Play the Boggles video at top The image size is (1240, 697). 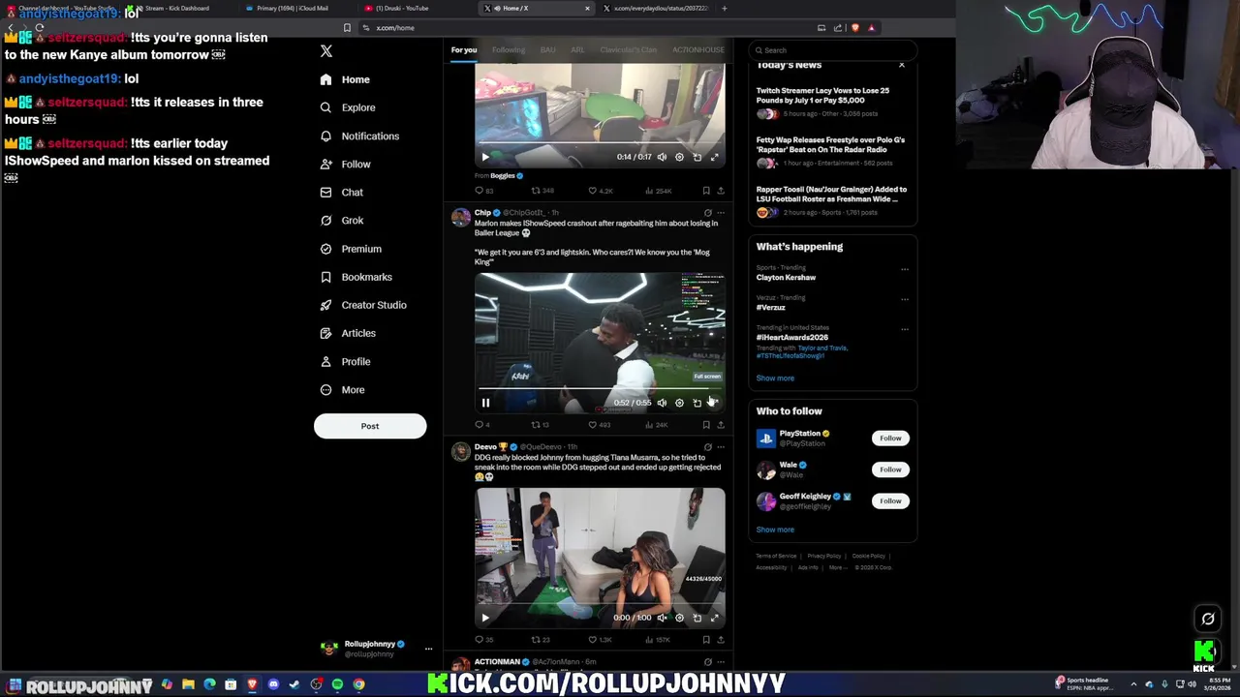485,157
